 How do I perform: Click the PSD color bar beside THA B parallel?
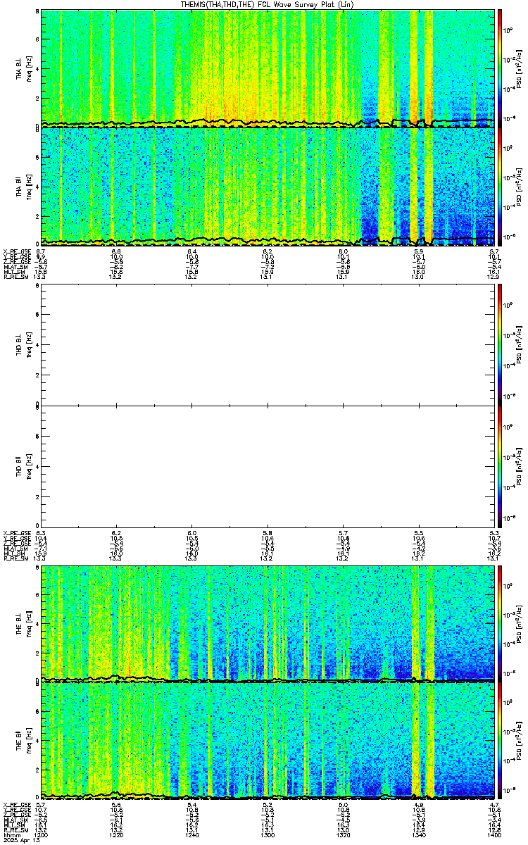pos(501,186)
